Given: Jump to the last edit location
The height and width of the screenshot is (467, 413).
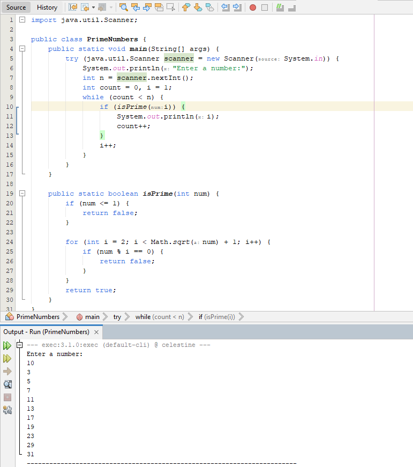Looking at the screenshot, I should 73,7.
